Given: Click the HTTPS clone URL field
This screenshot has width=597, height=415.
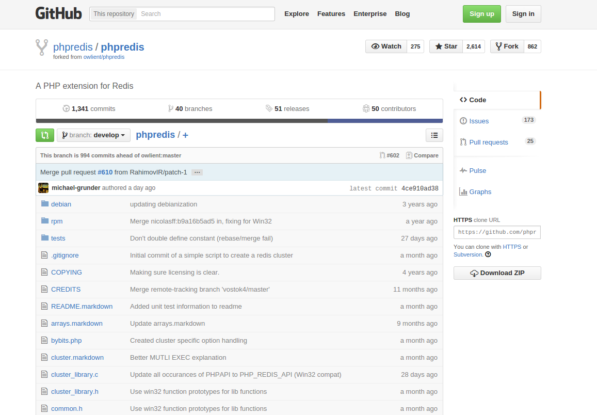Looking at the screenshot, I should point(497,232).
